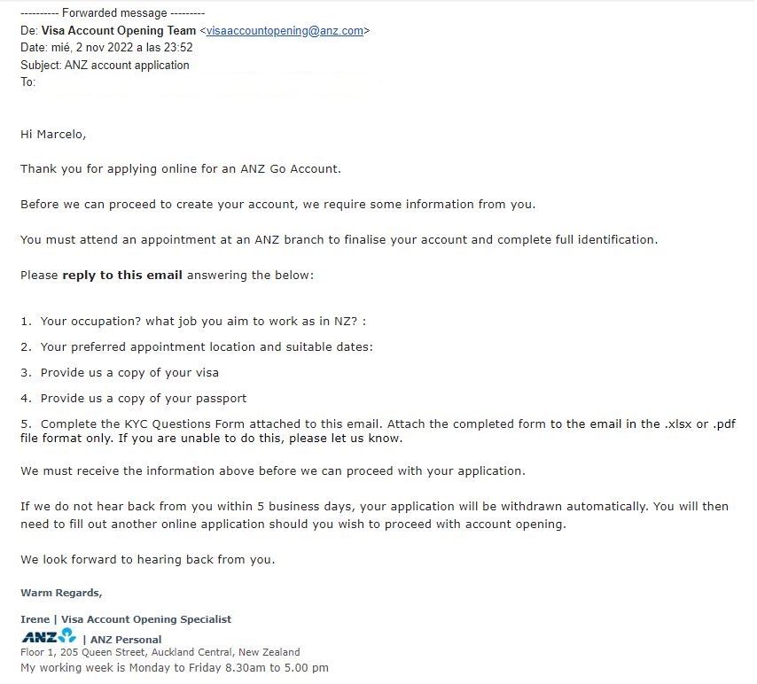Screen dimensions: 757x684
Task: Open the visaaccountopening@anz.com email link
Action: coord(285,30)
